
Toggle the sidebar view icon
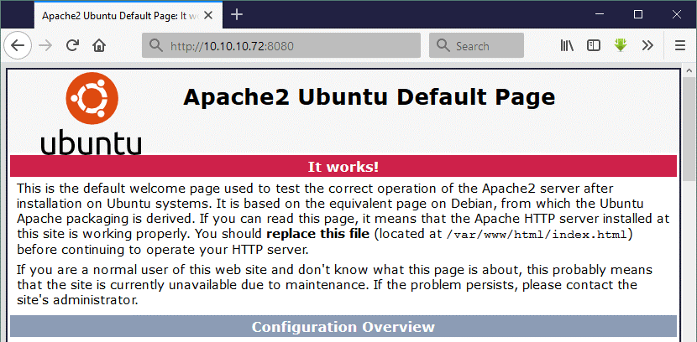[x=594, y=45]
